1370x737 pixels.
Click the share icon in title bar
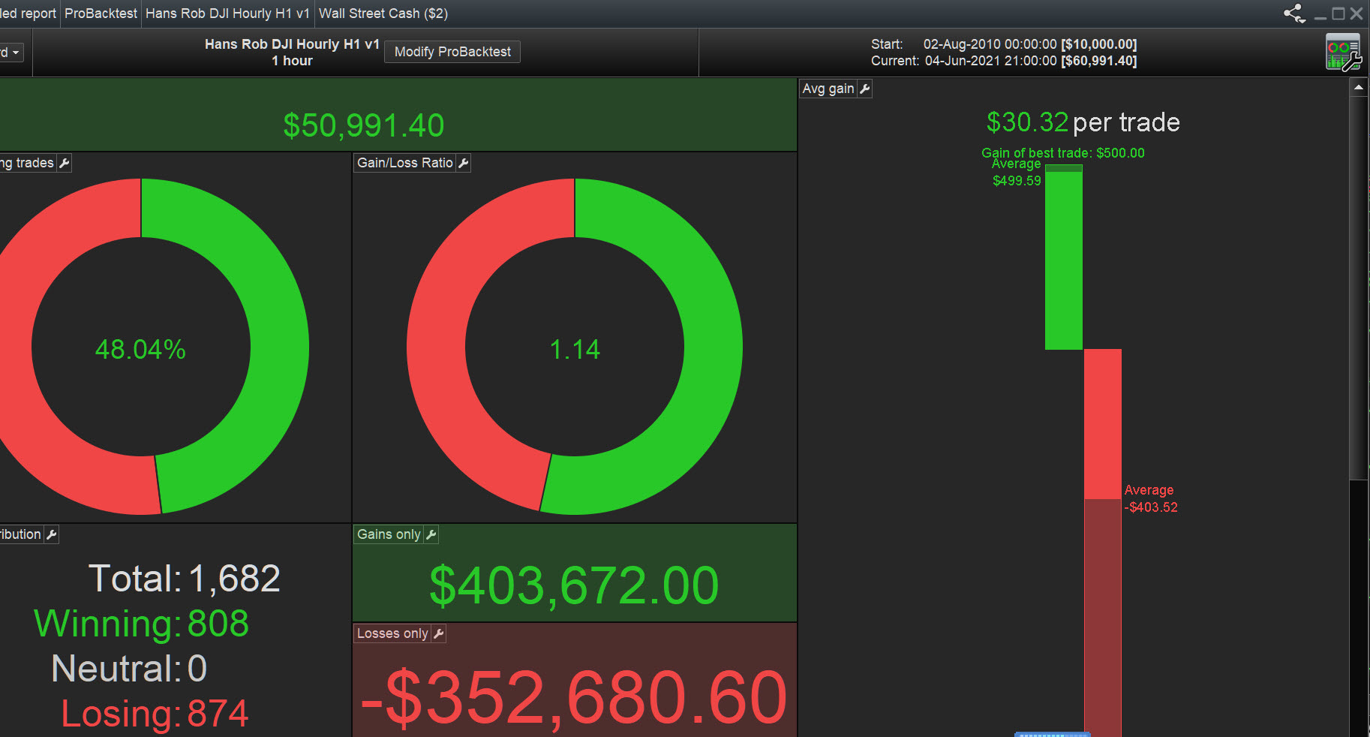click(1294, 14)
